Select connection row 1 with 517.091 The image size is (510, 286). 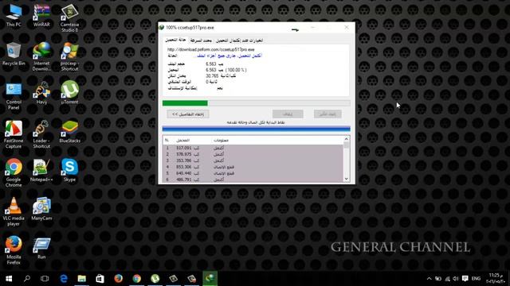pyautogui.click(x=253, y=148)
